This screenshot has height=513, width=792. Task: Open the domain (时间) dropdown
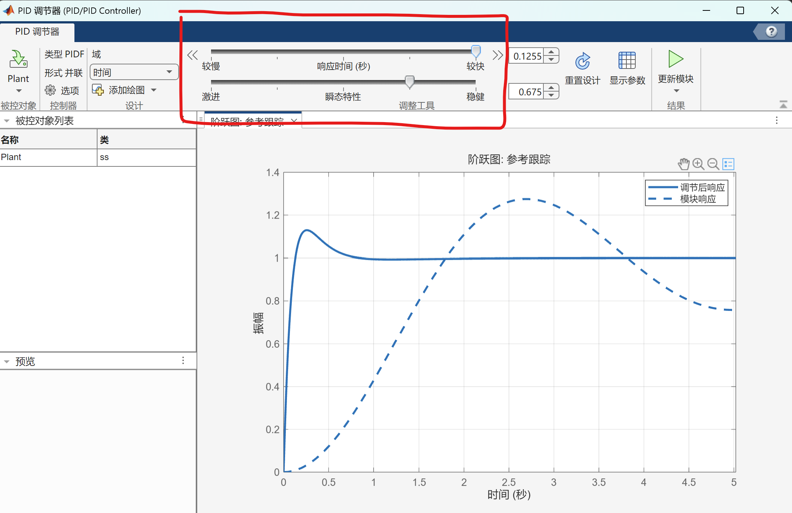134,72
